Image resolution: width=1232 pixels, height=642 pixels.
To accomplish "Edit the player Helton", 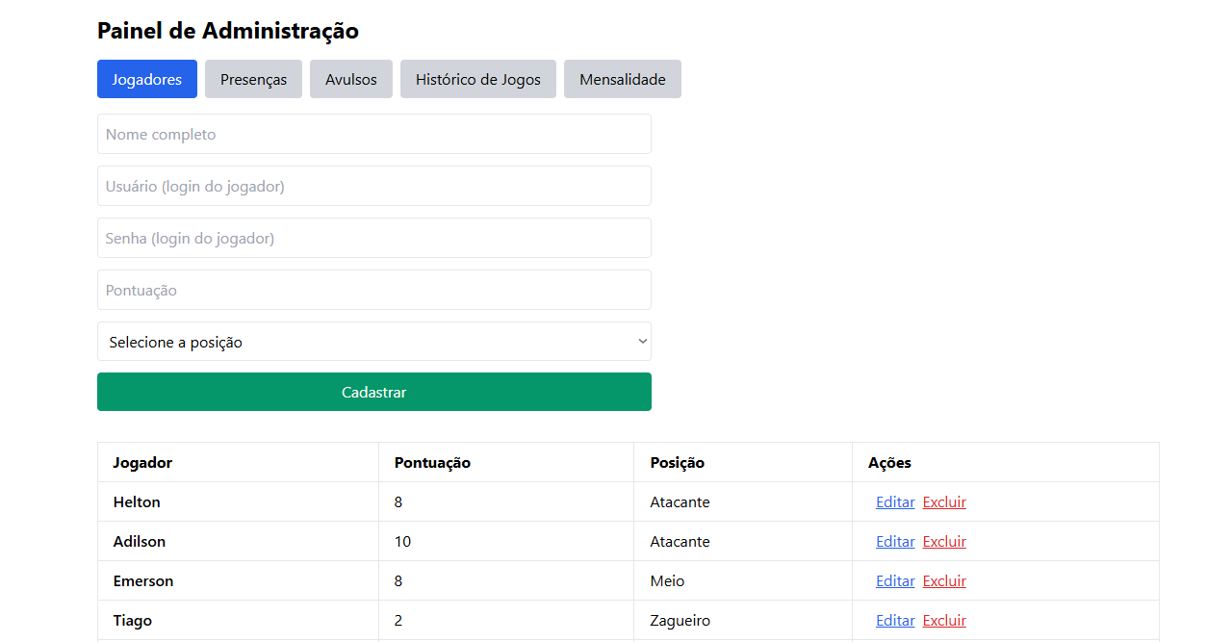I will point(895,501).
